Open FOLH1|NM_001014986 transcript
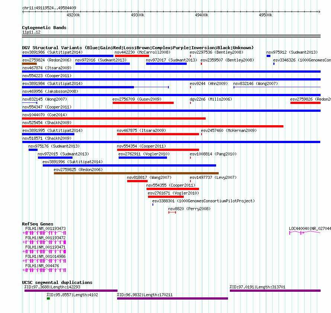The height and width of the screenshot is (313, 331). pos(44,261)
